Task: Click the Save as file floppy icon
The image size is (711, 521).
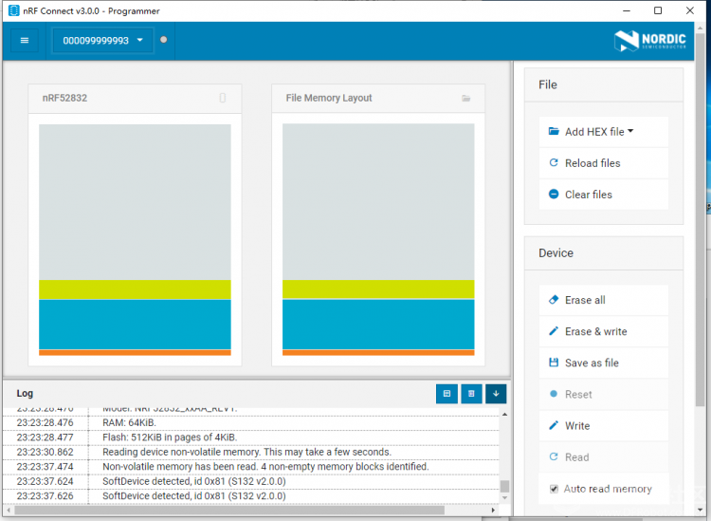Action: 554,363
